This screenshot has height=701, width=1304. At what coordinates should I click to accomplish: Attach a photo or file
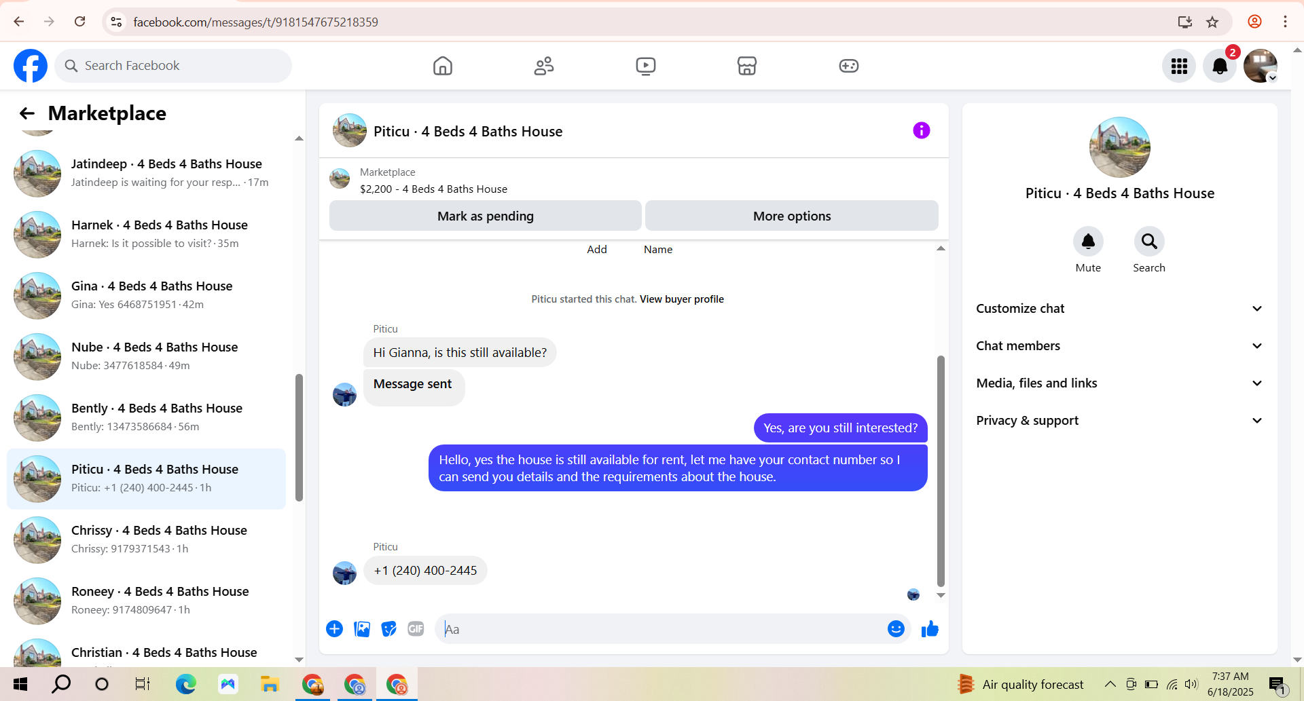pos(362,629)
